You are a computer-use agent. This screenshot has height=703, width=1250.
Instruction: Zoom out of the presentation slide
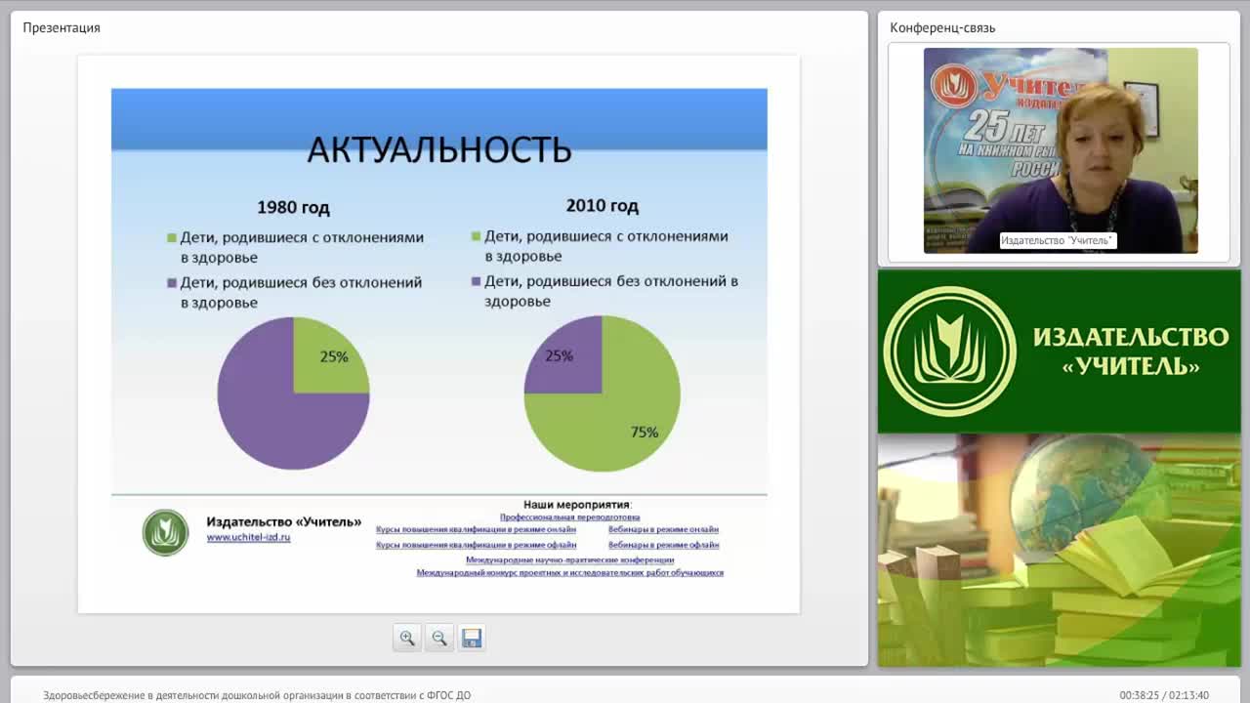coord(439,638)
